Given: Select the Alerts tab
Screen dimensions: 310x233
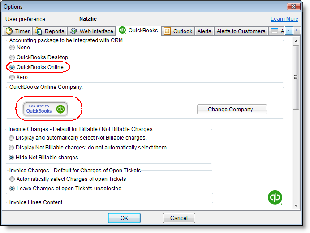Looking at the screenshot, I should pos(204,31).
